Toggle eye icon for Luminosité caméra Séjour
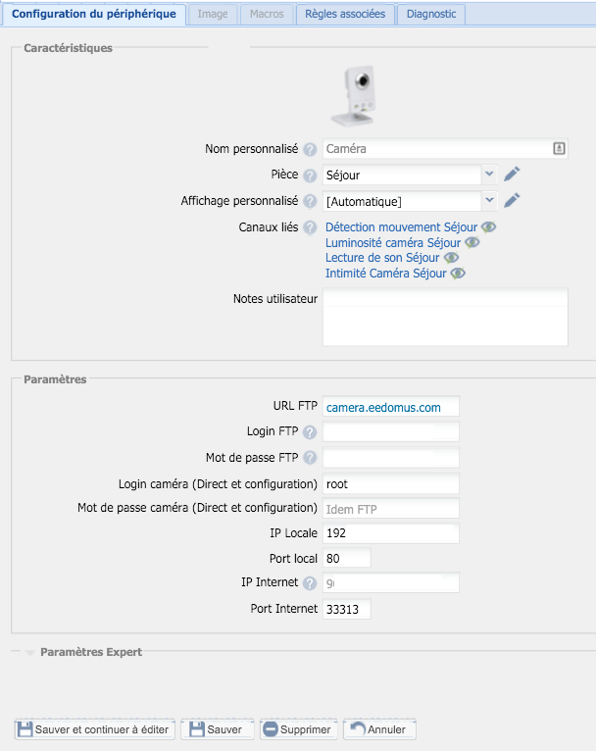Viewport: 596px width, 751px height. point(472,242)
